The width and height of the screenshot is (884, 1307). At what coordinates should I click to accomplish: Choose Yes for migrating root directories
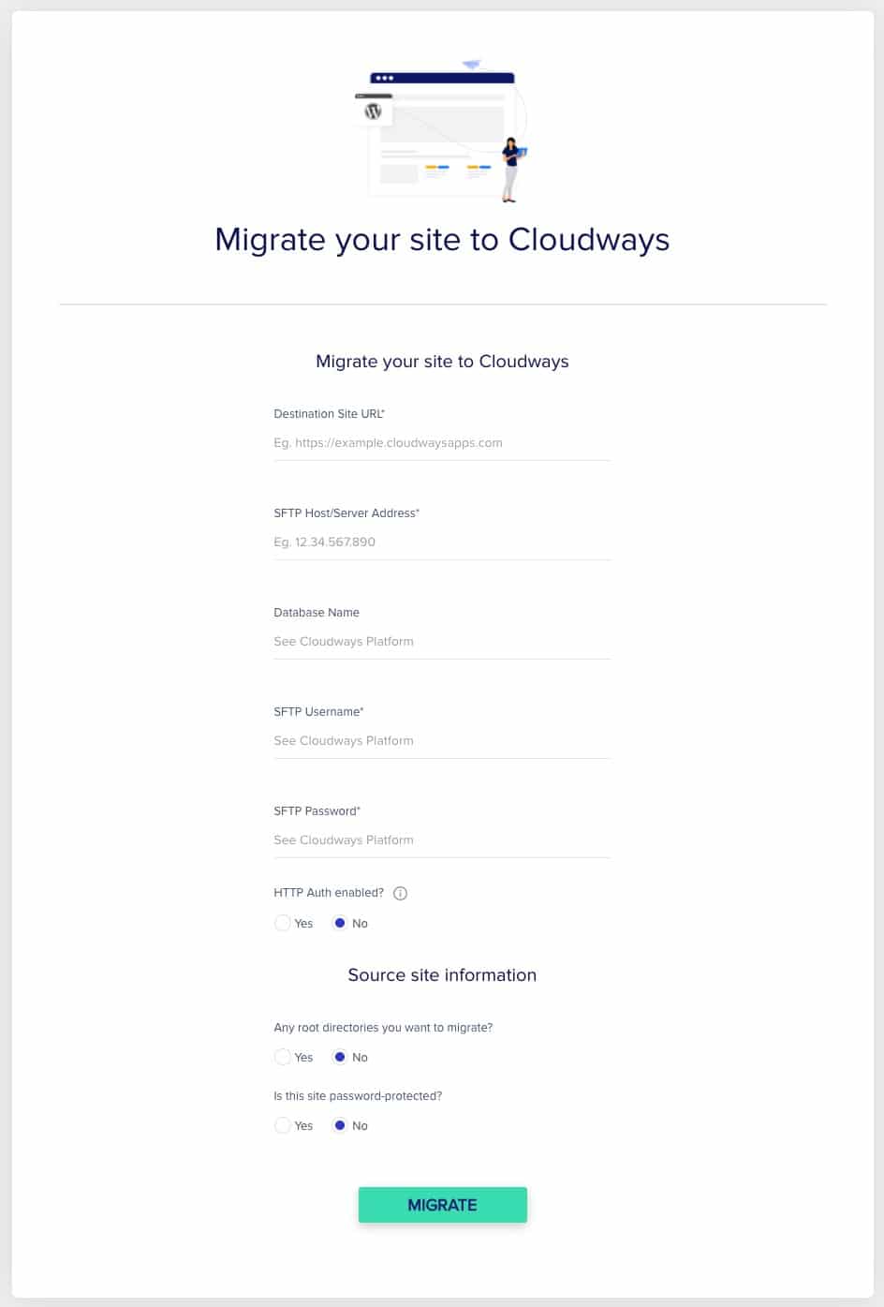(x=283, y=1058)
